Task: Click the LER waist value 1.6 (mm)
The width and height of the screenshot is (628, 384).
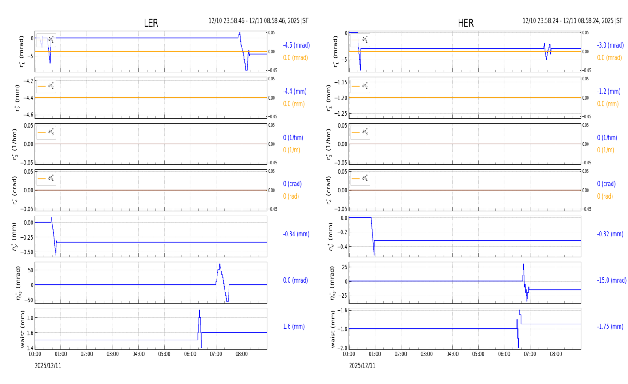Action: pos(294,327)
